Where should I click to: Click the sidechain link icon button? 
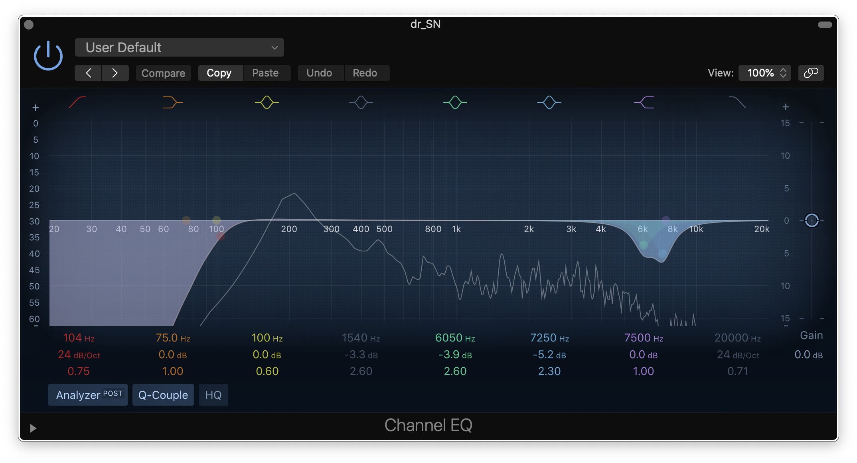click(811, 73)
